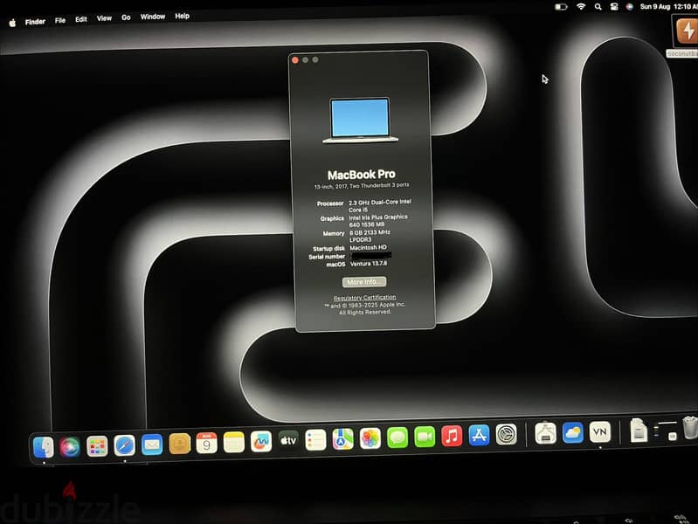This screenshot has width=698, height=524.
Task: Open the Mail app in Dock
Action: tap(152, 445)
